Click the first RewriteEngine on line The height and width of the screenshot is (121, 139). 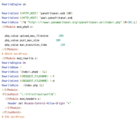[14, 4]
